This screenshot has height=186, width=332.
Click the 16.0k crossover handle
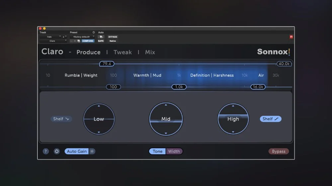(258, 87)
